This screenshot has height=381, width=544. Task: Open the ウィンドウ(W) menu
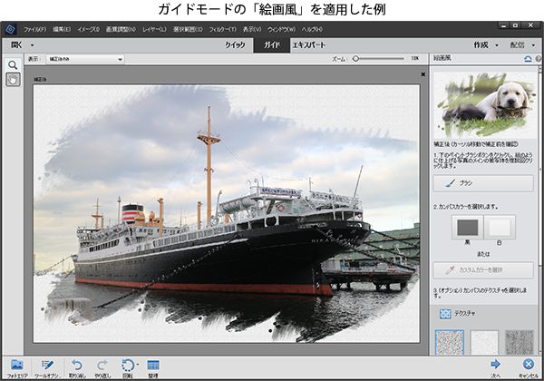click(x=281, y=30)
